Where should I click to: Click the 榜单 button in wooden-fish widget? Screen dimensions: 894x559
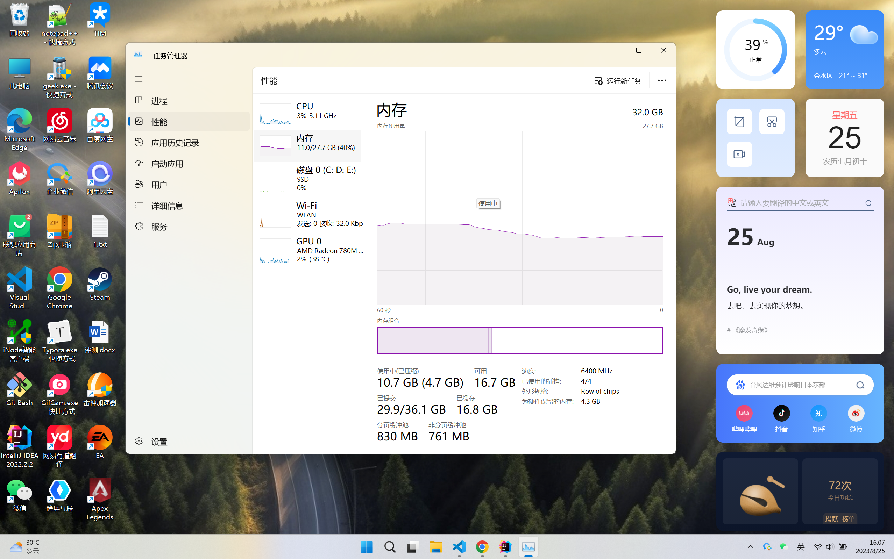click(849, 518)
